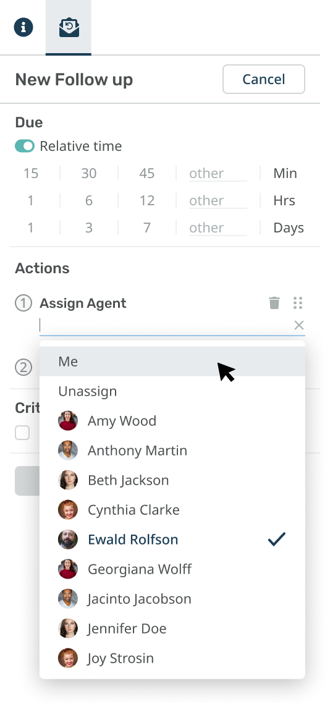Viewport: 330px width, 709px height.
Task: Open the info tab icon
Action: 23,27
